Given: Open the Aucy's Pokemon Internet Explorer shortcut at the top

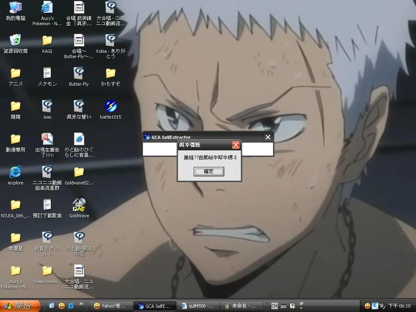Looking at the screenshot, I should pos(47,13).
